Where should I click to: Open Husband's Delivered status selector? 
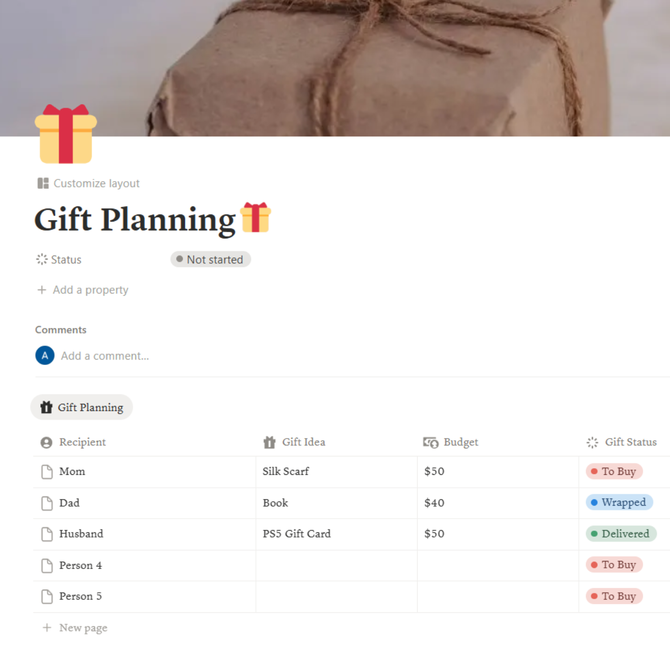pyautogui.click(x=621, y=534)
